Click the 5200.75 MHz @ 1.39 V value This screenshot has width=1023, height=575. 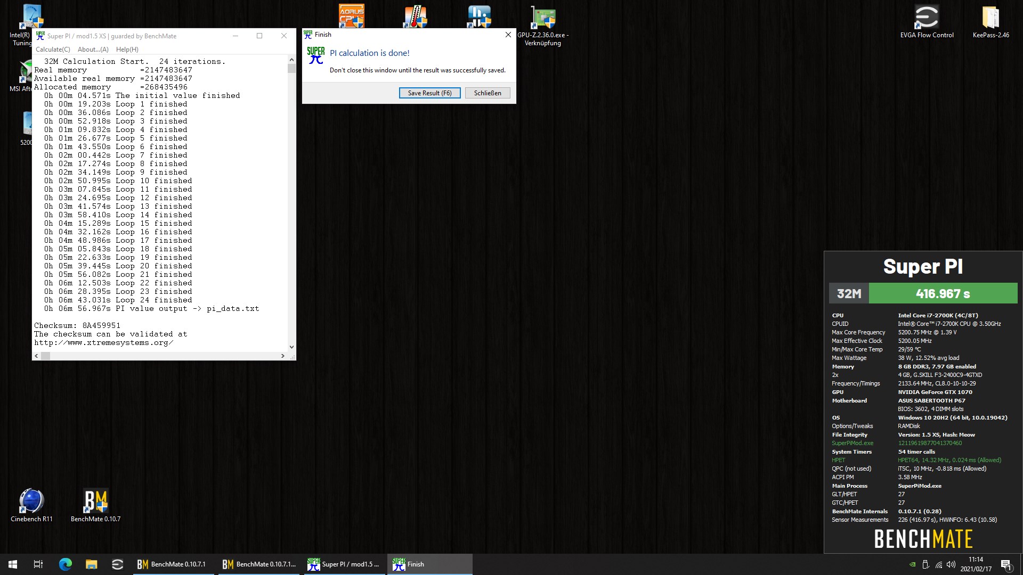[x=927, y=332]
